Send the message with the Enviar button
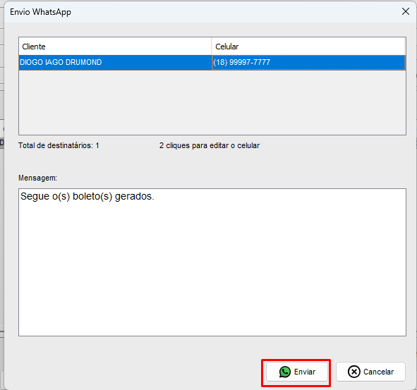This screenshot has height=390, width=417. pyautogui.click(x=297, y=372)
